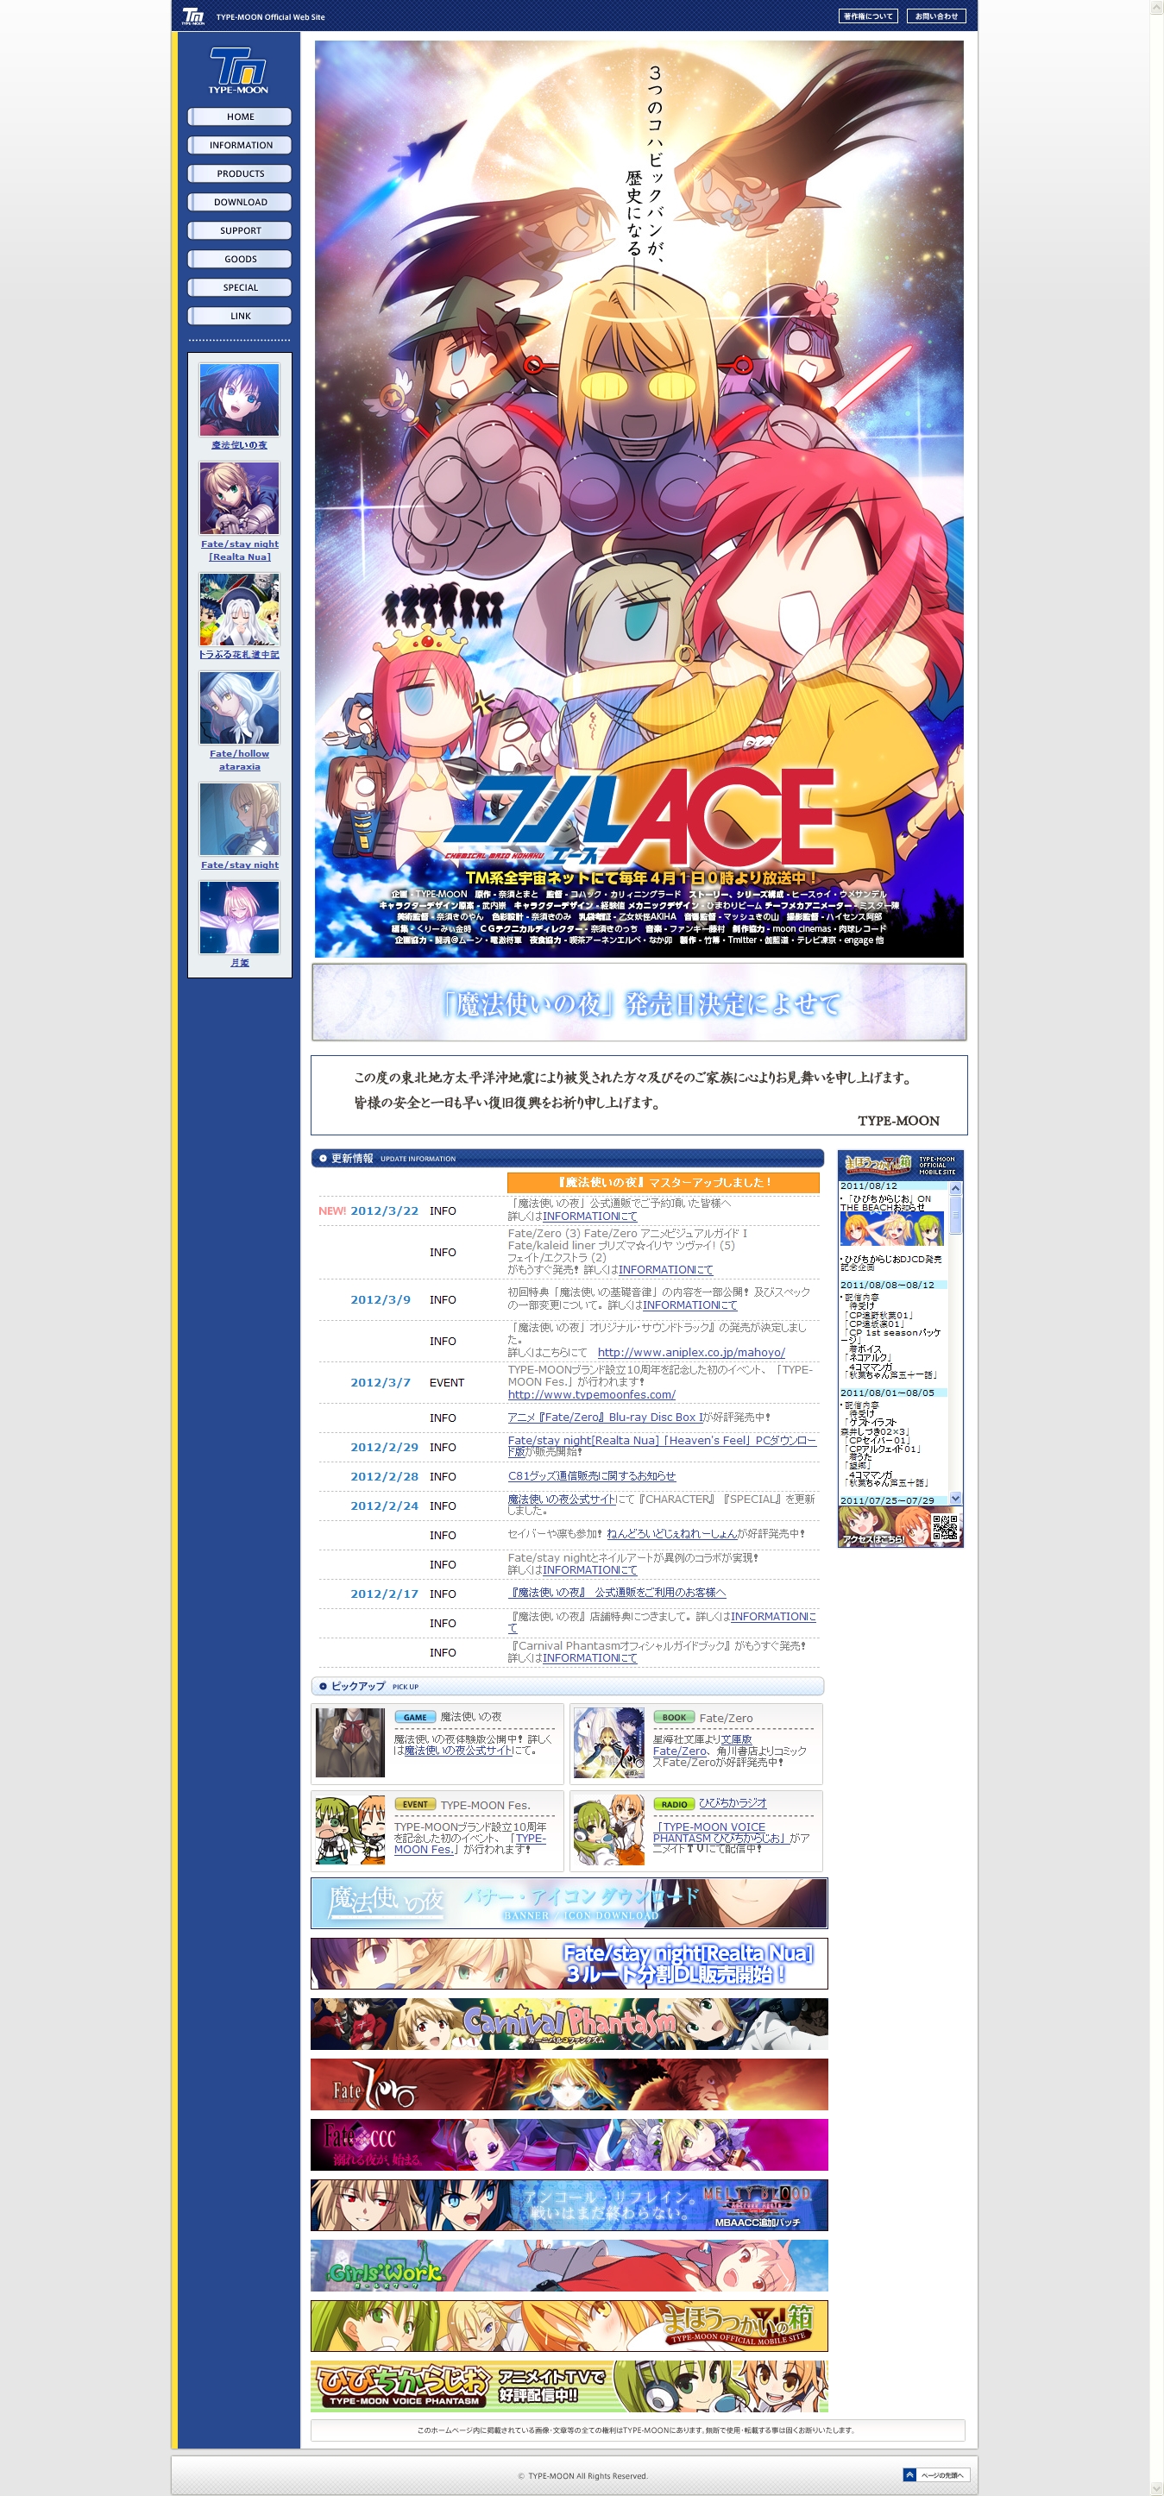Click the C81グッズ通信販売に関するお知らせ link

(591, 1477)
